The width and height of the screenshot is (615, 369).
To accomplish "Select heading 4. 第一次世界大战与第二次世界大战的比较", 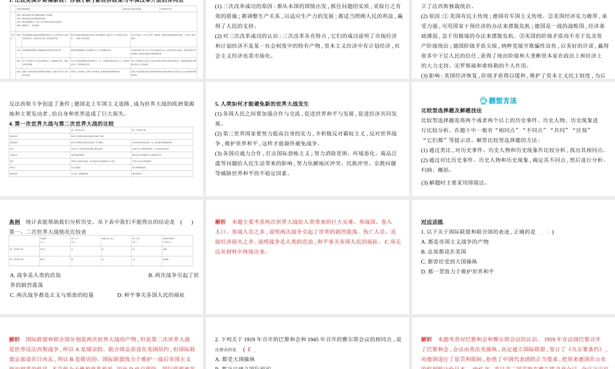I will click(61, 124).
